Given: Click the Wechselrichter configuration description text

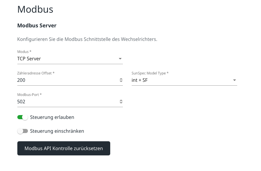Looking at the screenshot, I should 87,39.
